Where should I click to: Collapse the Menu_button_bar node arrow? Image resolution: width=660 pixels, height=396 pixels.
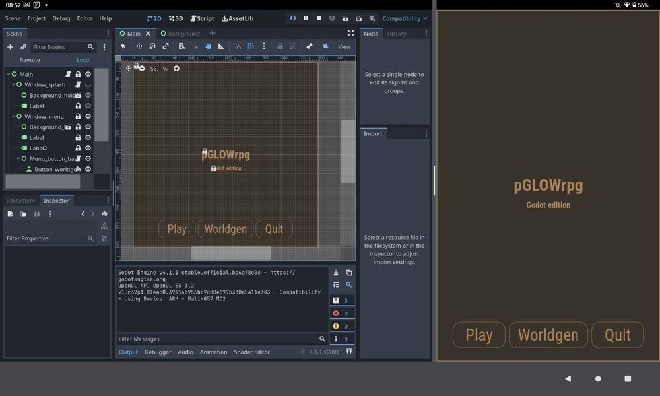[x=18, y=158]
